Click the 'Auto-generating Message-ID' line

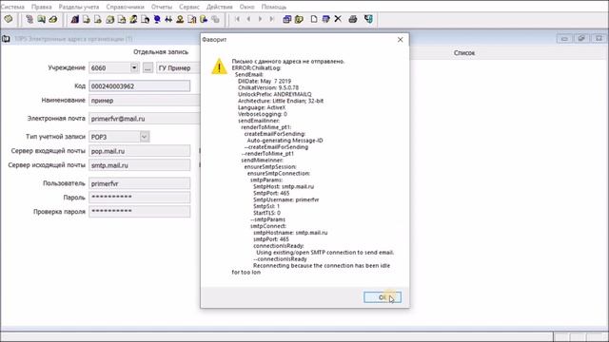tap(285, 141)
